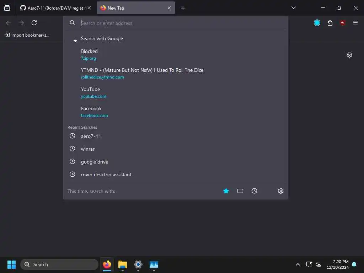Viewport: 364px width, 273px height.
Task: Expand the list all tabs chevron
Action: click(293, 8)
